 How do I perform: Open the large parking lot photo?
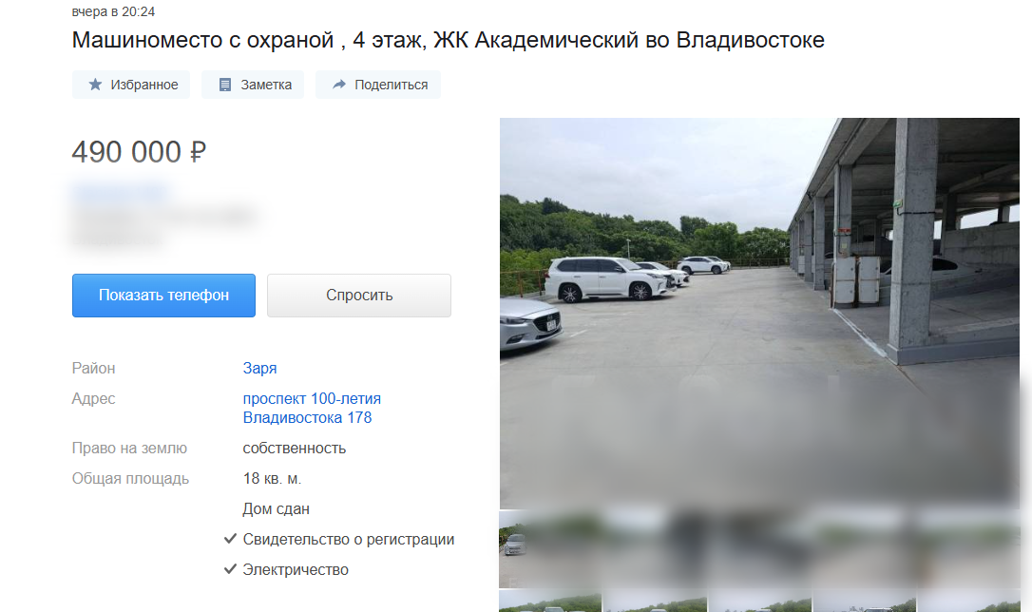pos(759,314)
